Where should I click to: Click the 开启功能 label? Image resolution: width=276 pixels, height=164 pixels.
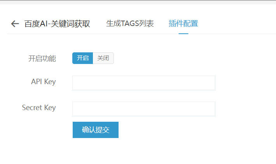click(42, 59)
